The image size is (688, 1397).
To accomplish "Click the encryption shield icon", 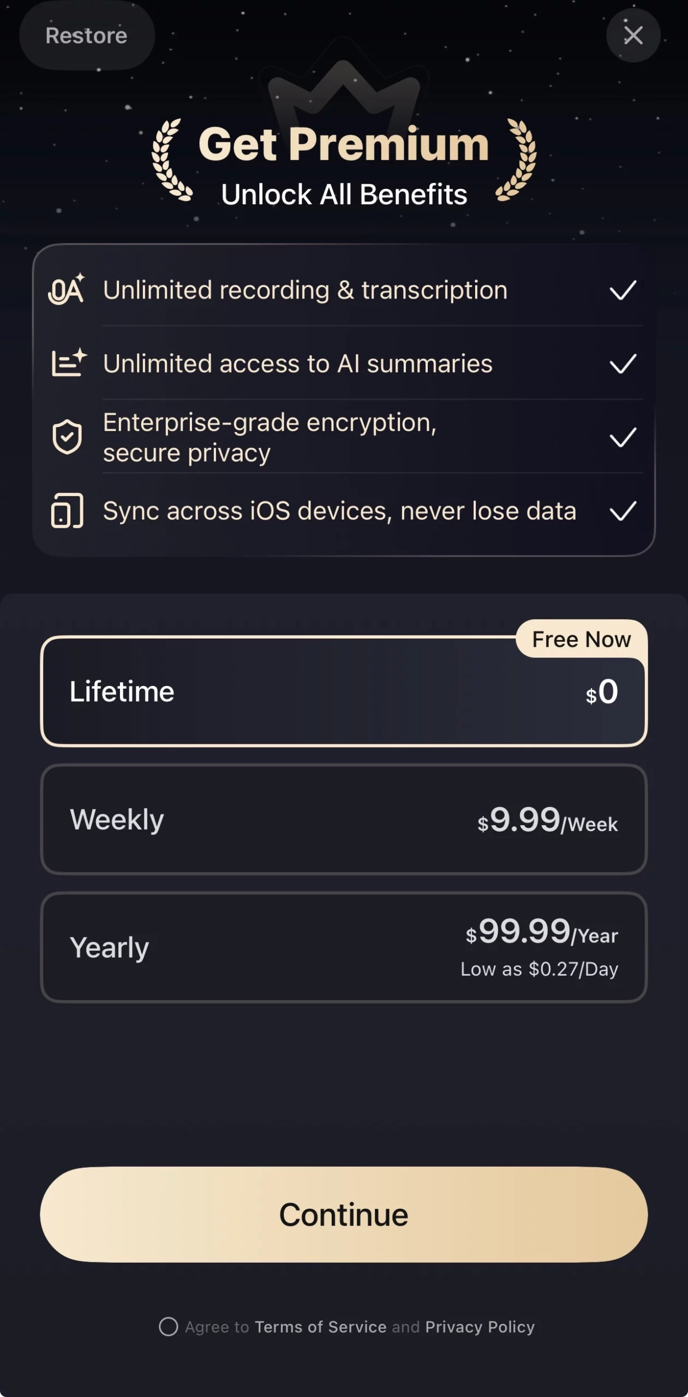I will point(67,437).
